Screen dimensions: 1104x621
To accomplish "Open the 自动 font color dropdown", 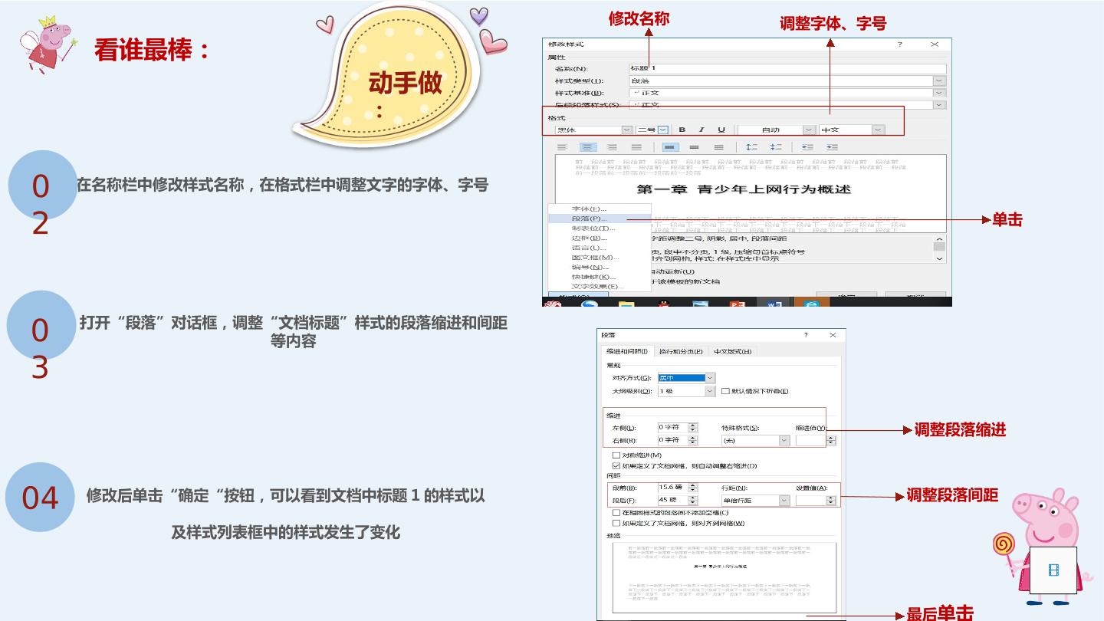I will [809, 130].
